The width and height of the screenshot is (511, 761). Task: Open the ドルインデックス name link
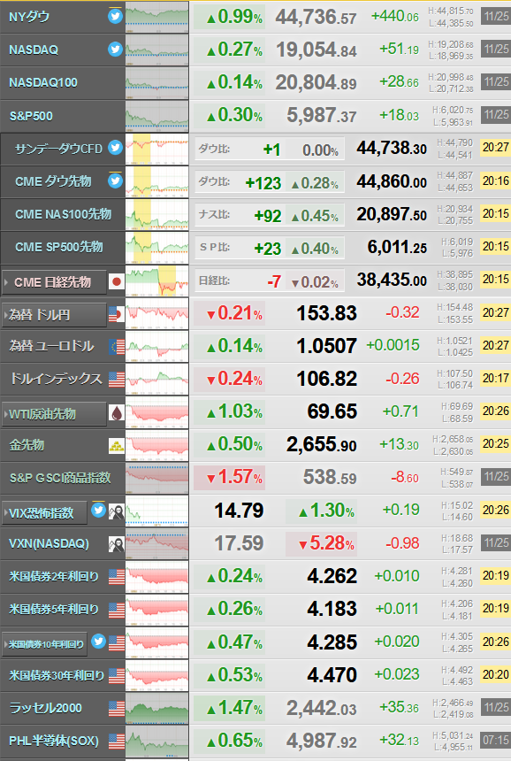pyautogui.click(x=57, y=379)
